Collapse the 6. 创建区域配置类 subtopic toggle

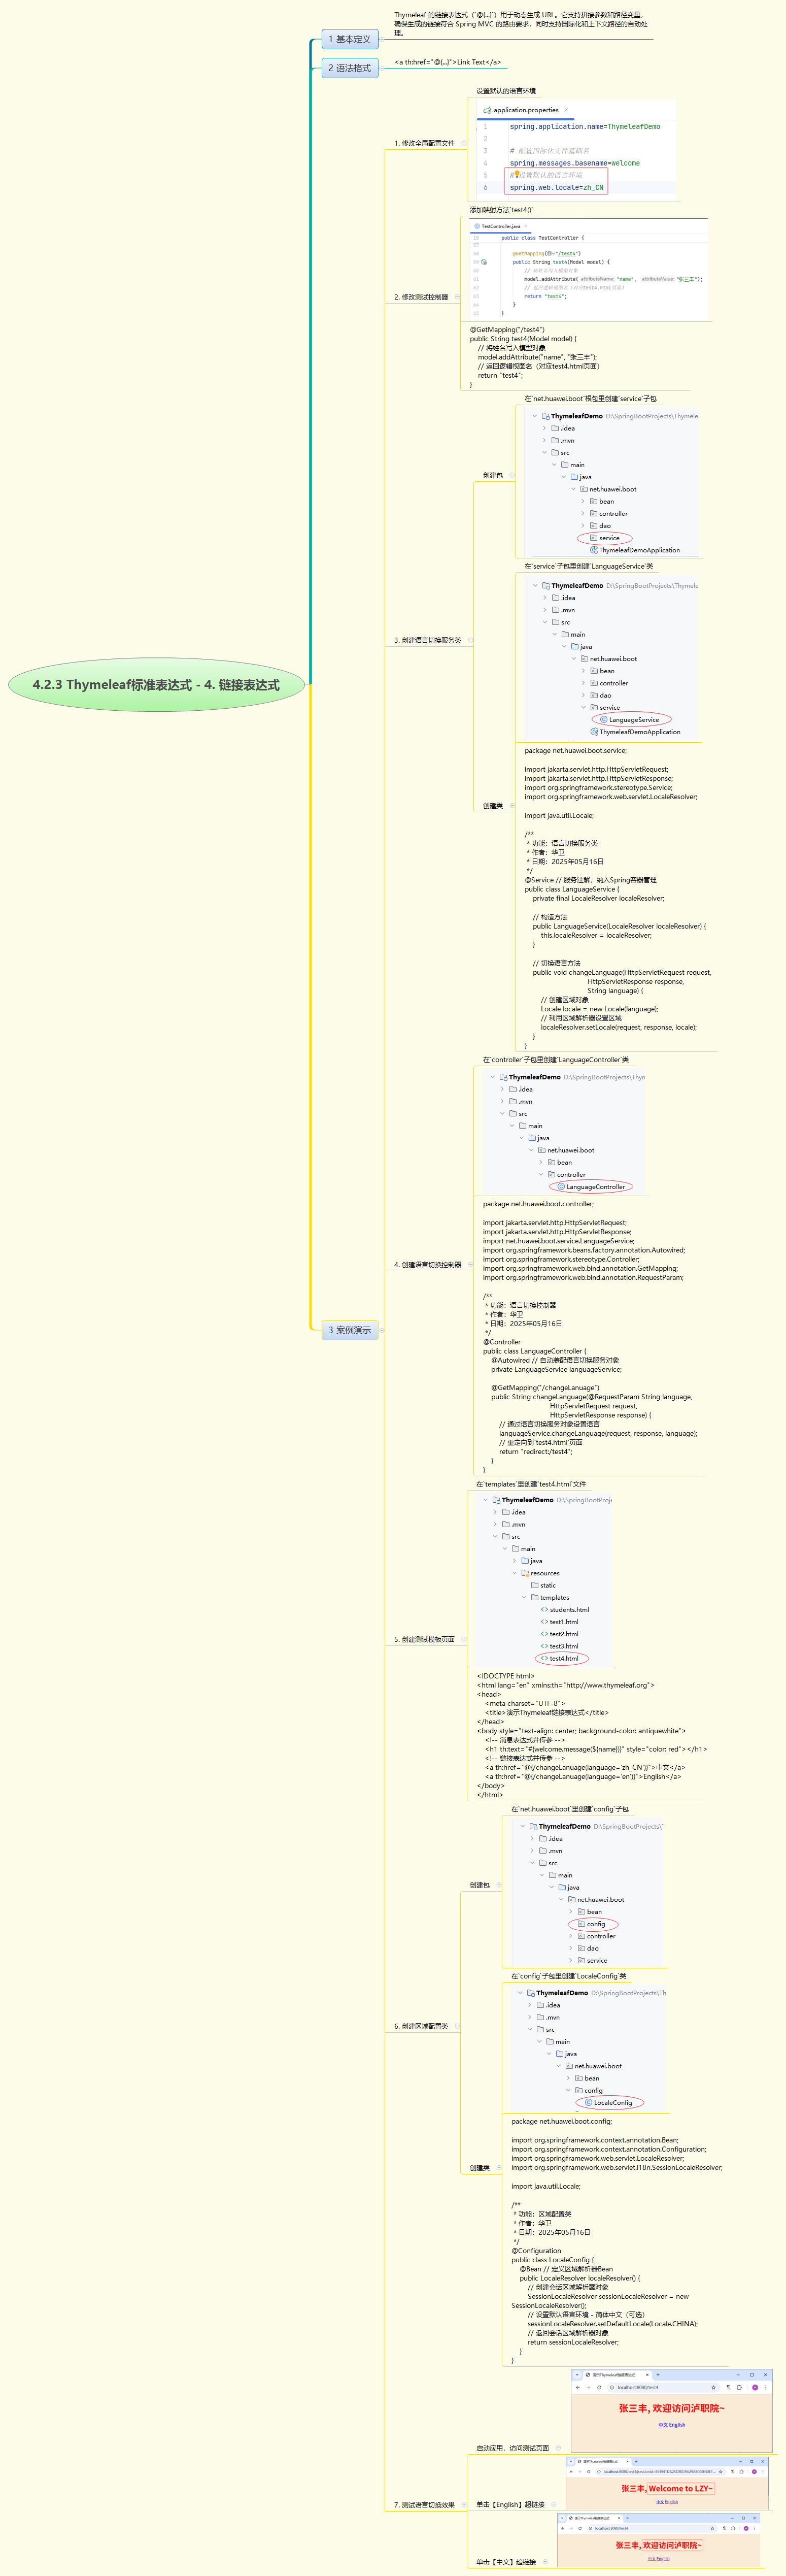tap(457, 2026)
